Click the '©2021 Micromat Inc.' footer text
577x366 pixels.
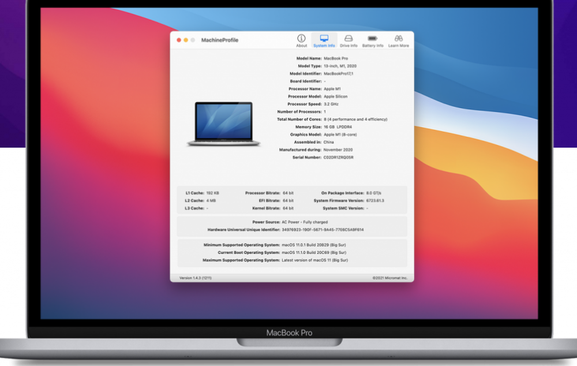tap(389, 278)
